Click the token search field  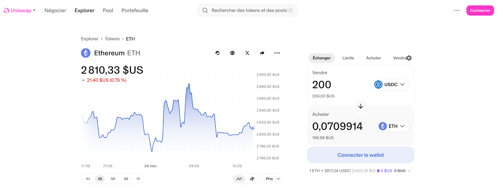[x=248, y=11]
